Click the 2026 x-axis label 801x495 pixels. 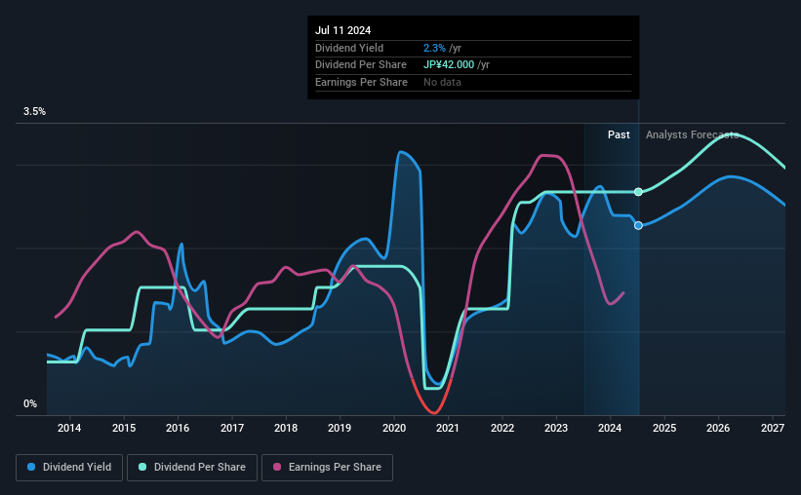[718, 428]
